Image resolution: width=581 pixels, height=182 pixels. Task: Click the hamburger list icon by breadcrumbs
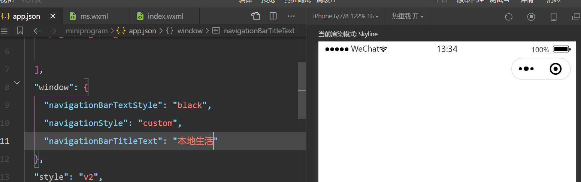click(x=4, y=31)
